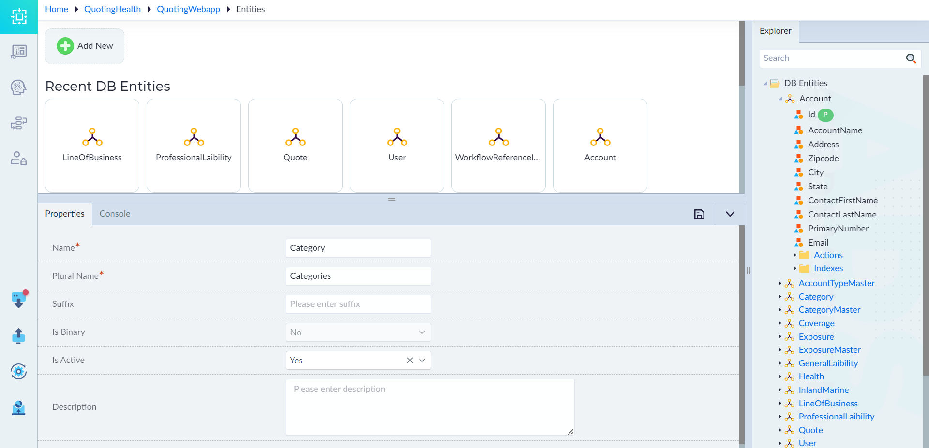Screen dimensions: 929x448
Task: Open the gear settings sidebar icon
Action: [x=18, y=371]
